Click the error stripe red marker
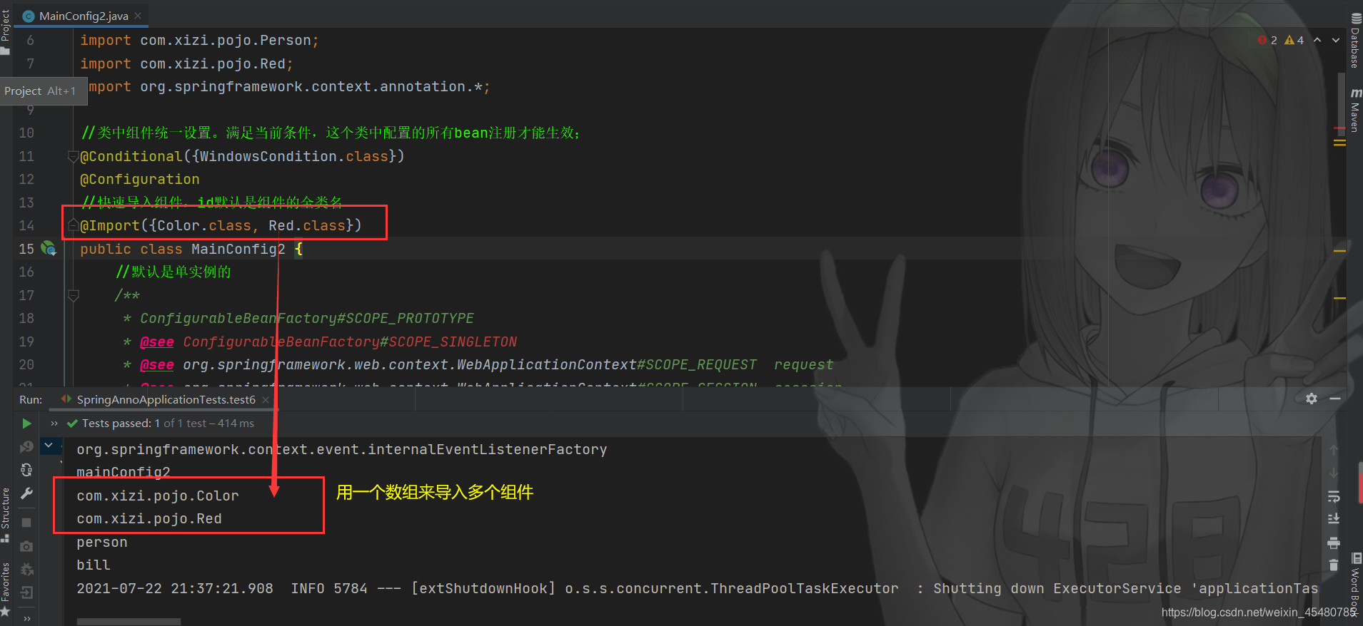Image resolution: width=1363 pixels, height=626 pixels. [1339, 128]
